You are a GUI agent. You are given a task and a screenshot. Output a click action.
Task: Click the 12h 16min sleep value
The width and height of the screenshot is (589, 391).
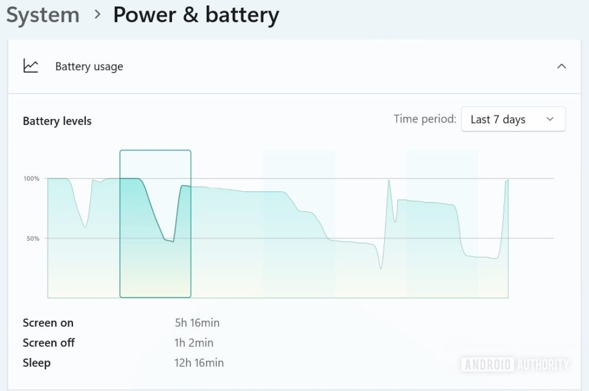199,363
